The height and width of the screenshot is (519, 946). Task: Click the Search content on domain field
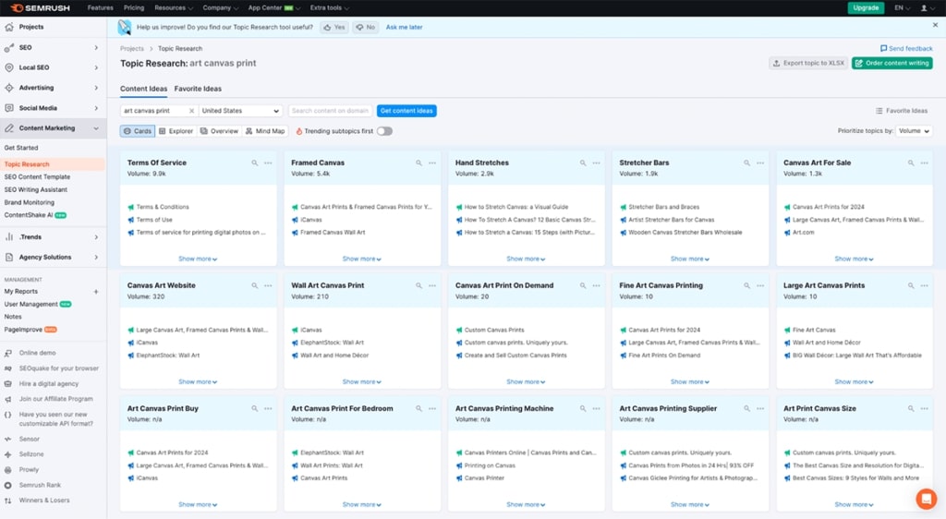coord(330,111)
